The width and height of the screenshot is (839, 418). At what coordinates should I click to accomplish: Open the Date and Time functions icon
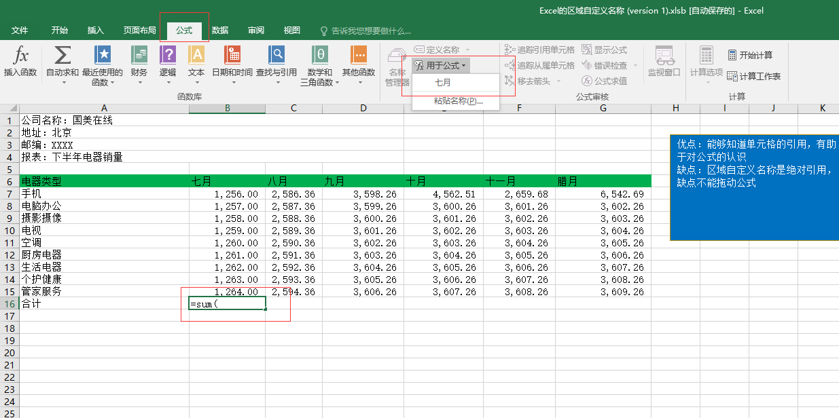point(232,56)
